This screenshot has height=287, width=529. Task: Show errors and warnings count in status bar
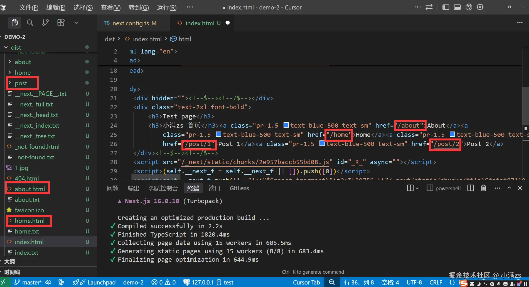pyautogui.click(x=164, y=282)
